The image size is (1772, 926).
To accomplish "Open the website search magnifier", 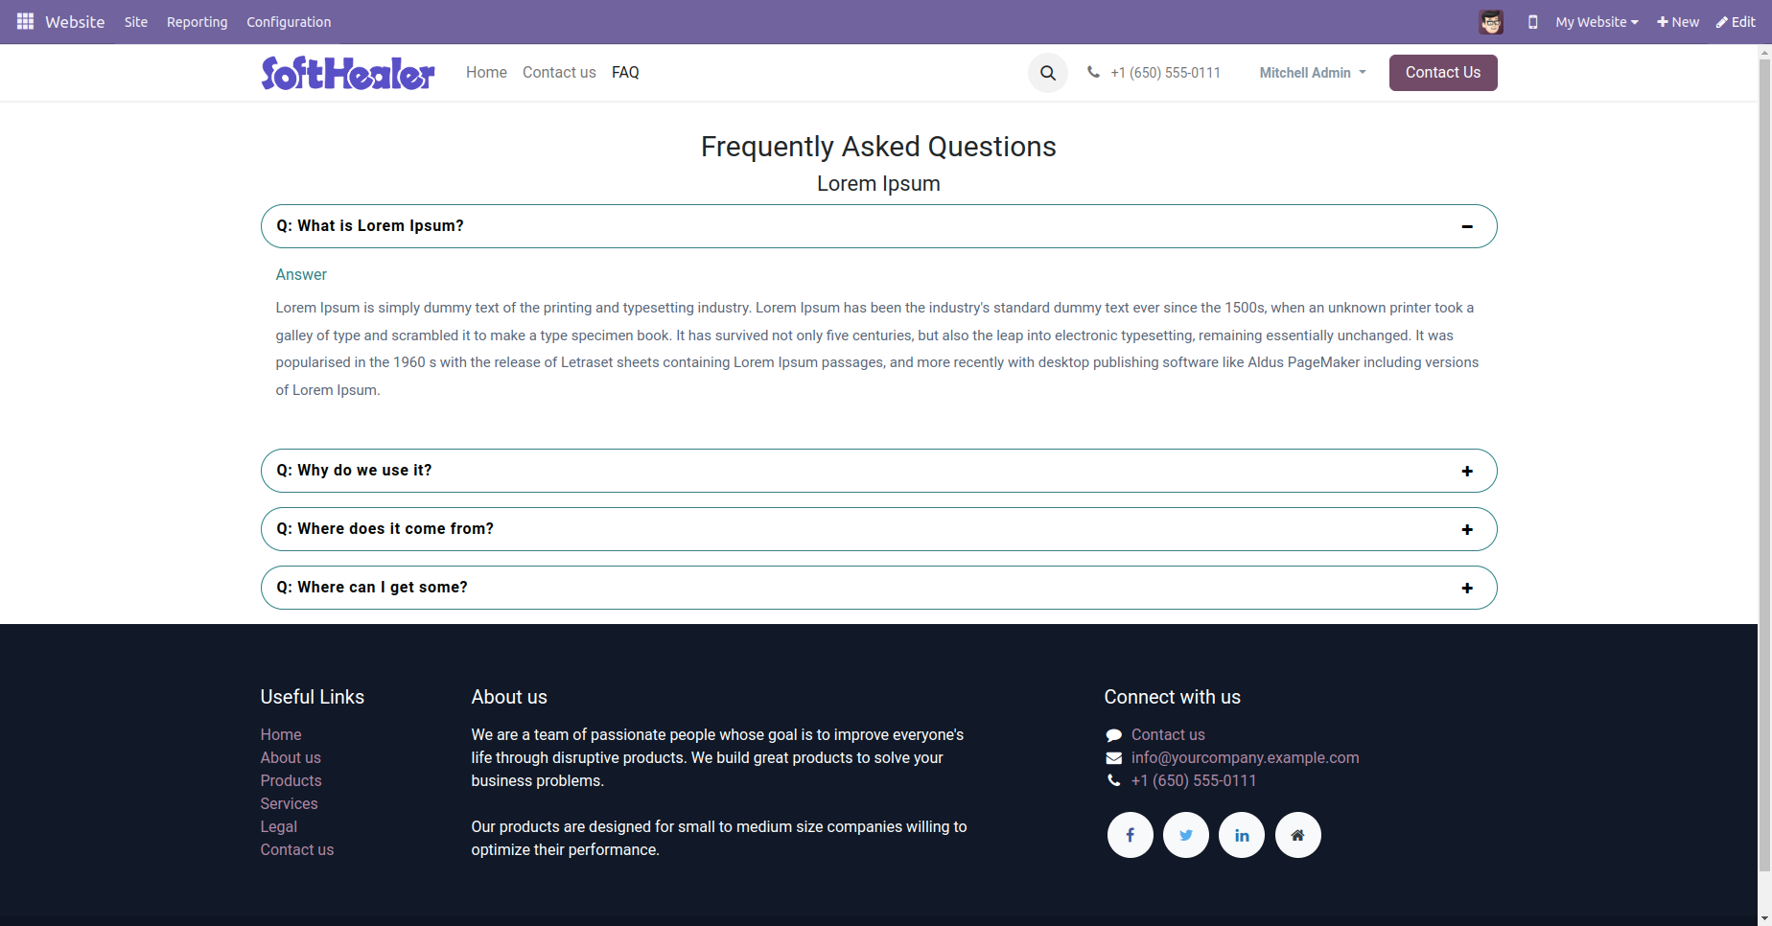I will (x=1048, y=73).
